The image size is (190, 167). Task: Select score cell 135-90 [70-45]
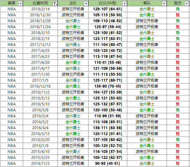pos(108,86)
